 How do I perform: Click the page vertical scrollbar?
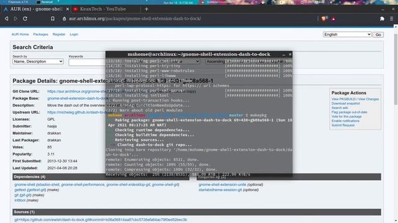click(x=396, y=69)
